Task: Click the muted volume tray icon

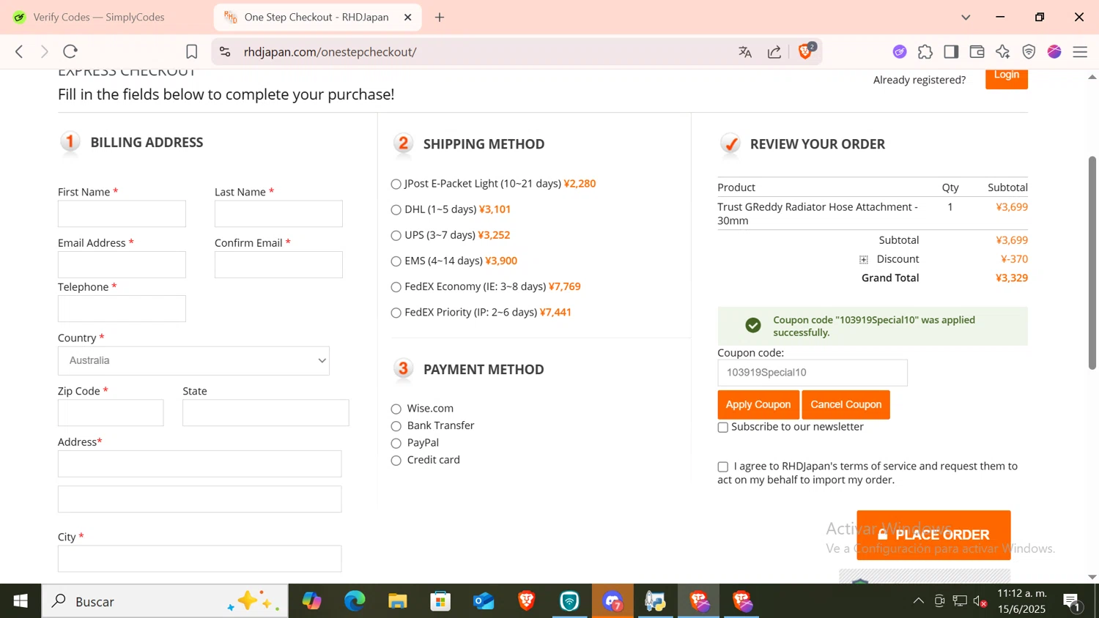Action: pos(980,601)
